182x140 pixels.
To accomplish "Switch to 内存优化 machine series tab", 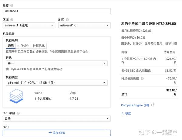I will coord(23,46).
